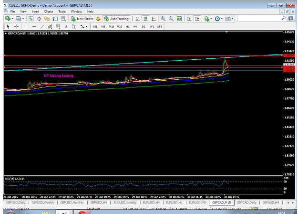The image size is (298, 214).
Task: Switch timeframe to M1
Action: tap(95, 26)
